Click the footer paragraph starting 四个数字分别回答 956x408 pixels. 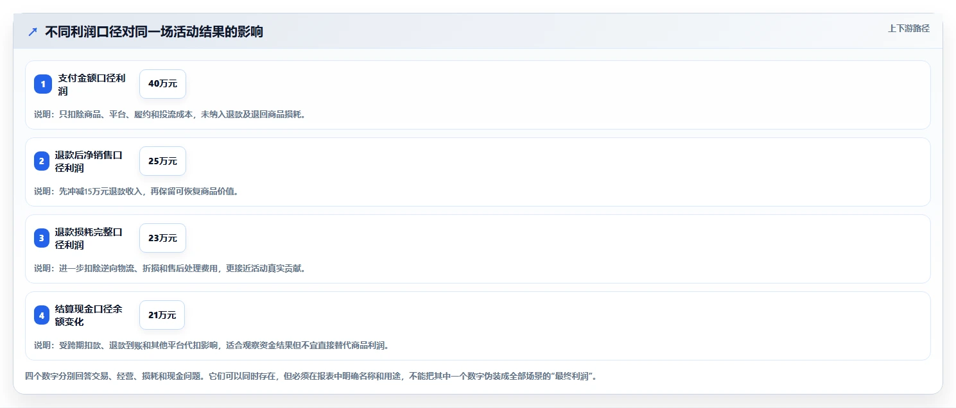click(x=313, y=376)
